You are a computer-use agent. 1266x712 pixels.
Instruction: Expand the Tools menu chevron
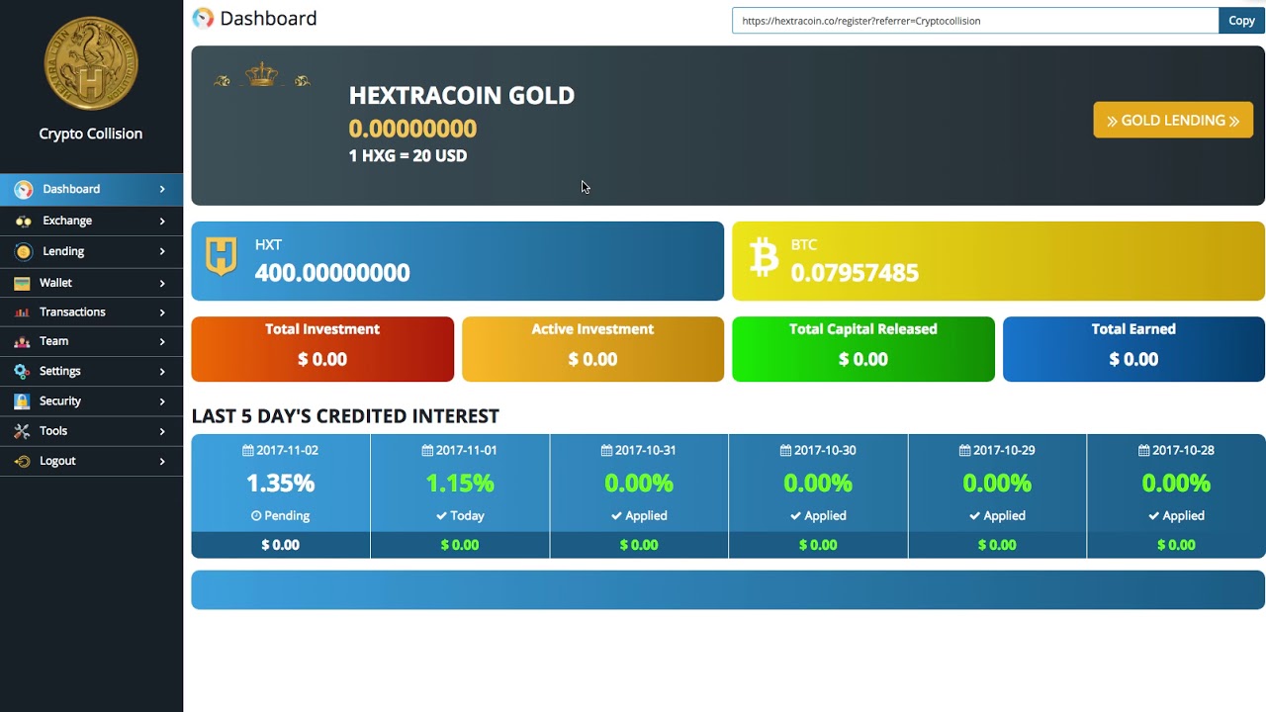(162, 431)
